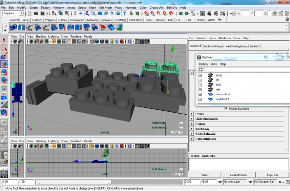Expand sixbrickshort node in Outliner
The width and height of the screenshot is (290, 191).
pos(200,94)
